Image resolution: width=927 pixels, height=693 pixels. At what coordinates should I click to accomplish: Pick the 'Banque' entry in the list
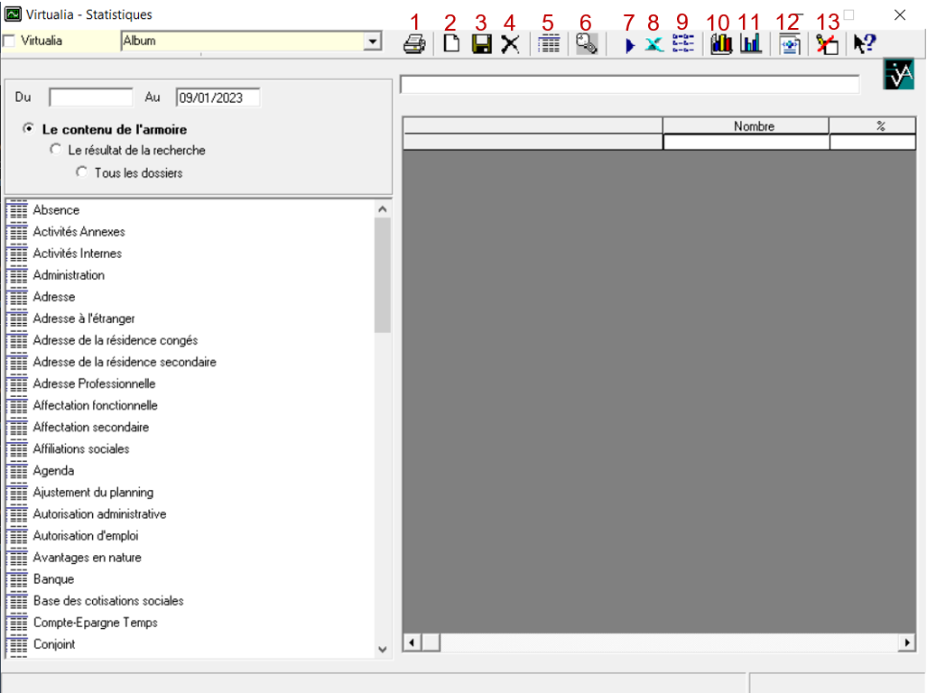click(x=53, y=579)
